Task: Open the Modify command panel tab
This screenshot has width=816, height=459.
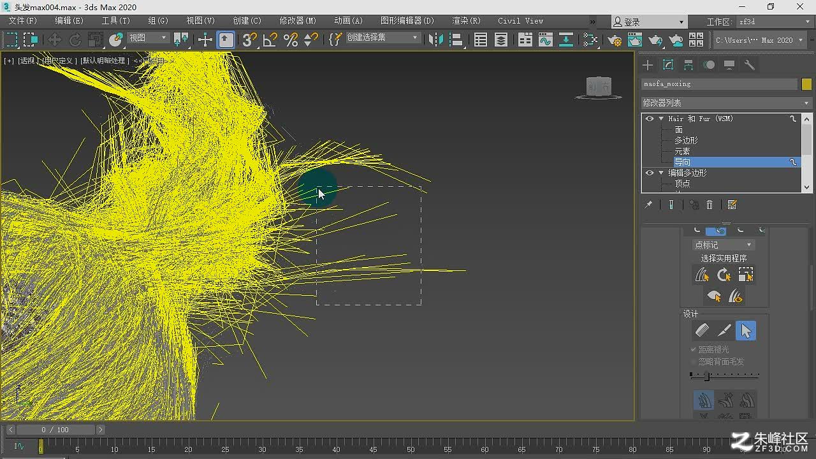Action: click(668, 65)
